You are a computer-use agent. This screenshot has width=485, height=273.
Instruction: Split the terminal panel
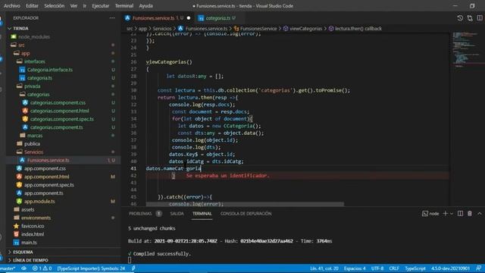tap(460, 213)
